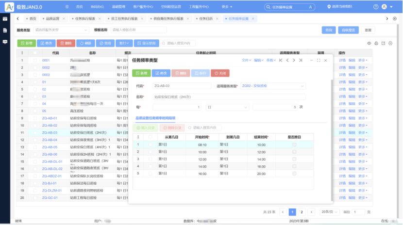The width and height of the screenshot is (403, 225).
Task: Click the blue 修改 button in dialog
Action: coord(161,73)
